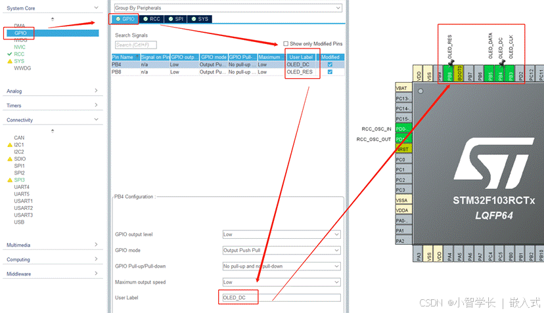Viewport: 544px width, 313px height.
Task: Switch to the SYS tab
Action: 200,19
